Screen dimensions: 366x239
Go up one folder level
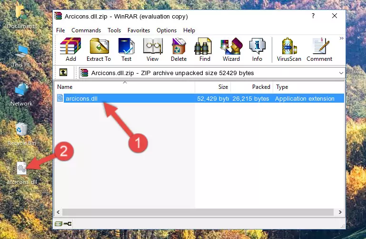[x=63, y=72]
